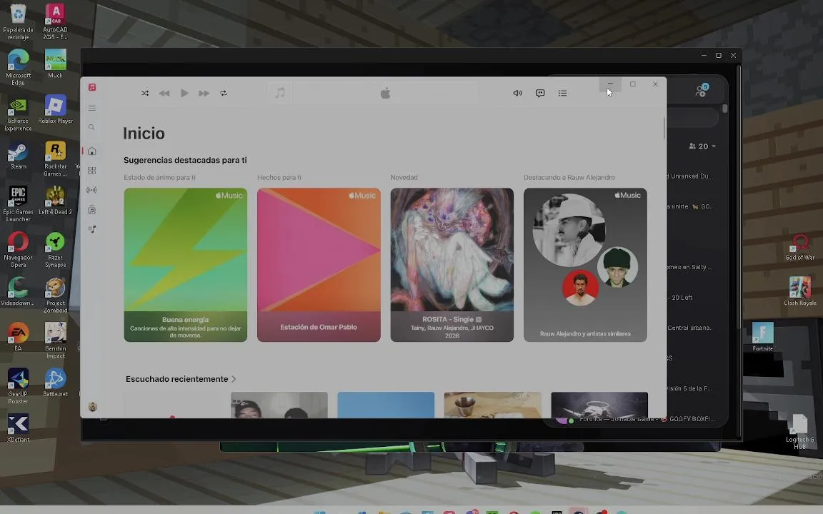Click the Apple Music main scrollbar
Viewport: 823px width, 514px height.
[664, 128]
